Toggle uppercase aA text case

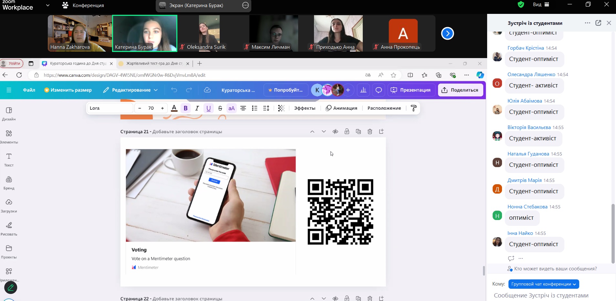pyautogui.click(x=232, y=108)
